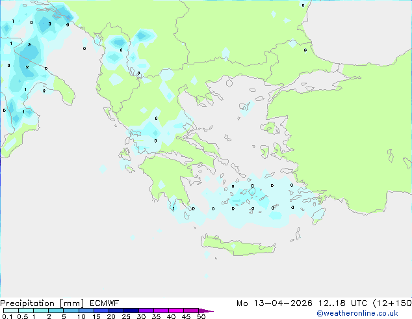Click the 2–5 mm legend color box
The width and height of the screenshot is (412, 319).
(x=56, y=311)
